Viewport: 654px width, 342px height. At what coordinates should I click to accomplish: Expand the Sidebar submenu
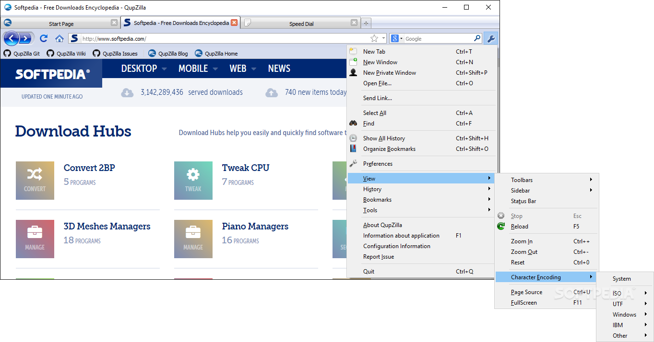547,191
